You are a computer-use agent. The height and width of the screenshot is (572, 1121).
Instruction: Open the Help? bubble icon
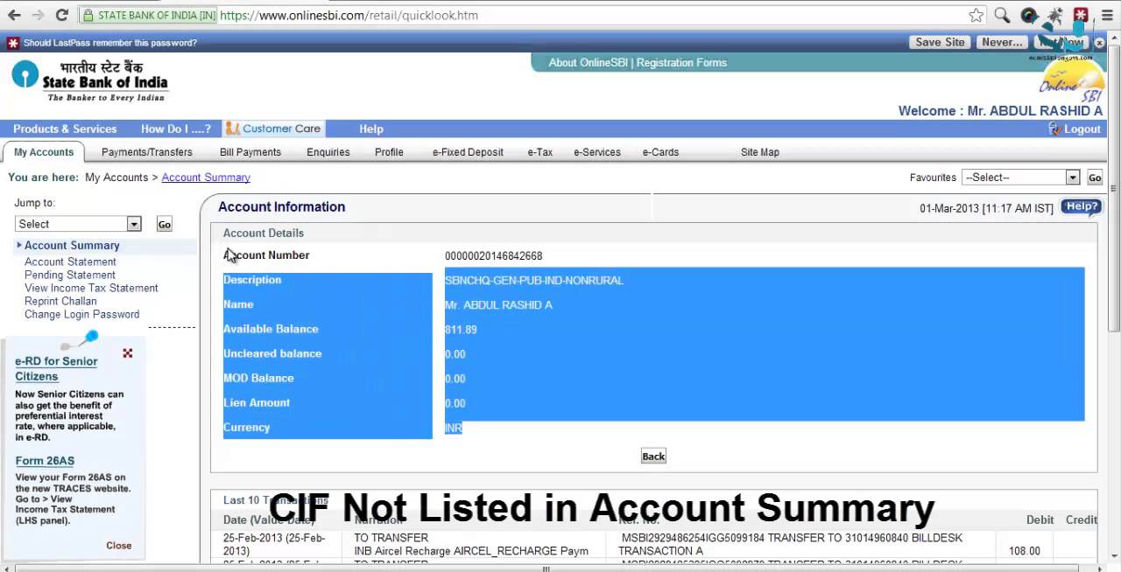pos(1081,207)
